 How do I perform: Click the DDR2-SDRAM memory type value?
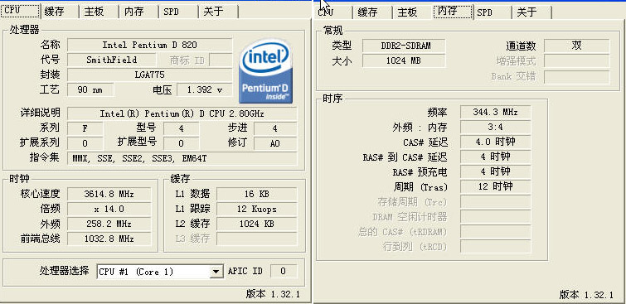404,46
